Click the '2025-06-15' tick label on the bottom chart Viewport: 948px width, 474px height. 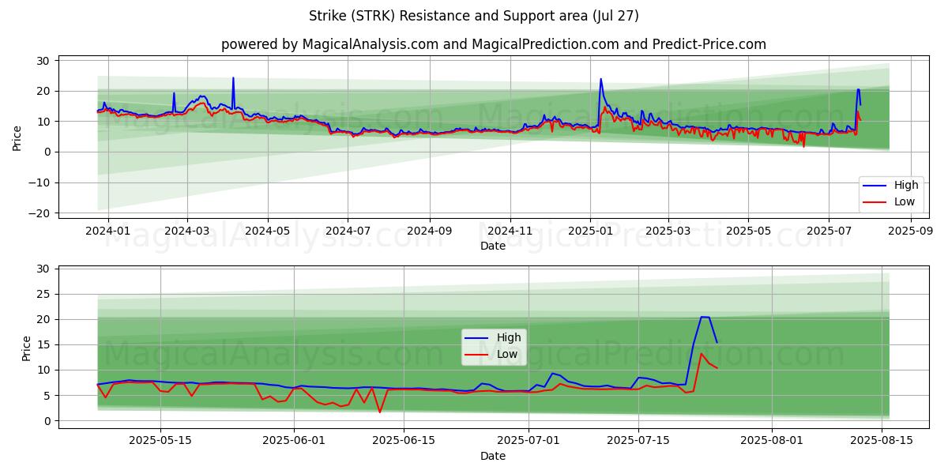[x=404, y=441]
